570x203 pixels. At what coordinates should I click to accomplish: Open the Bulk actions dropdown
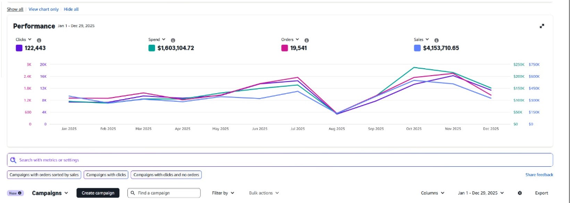264,193
